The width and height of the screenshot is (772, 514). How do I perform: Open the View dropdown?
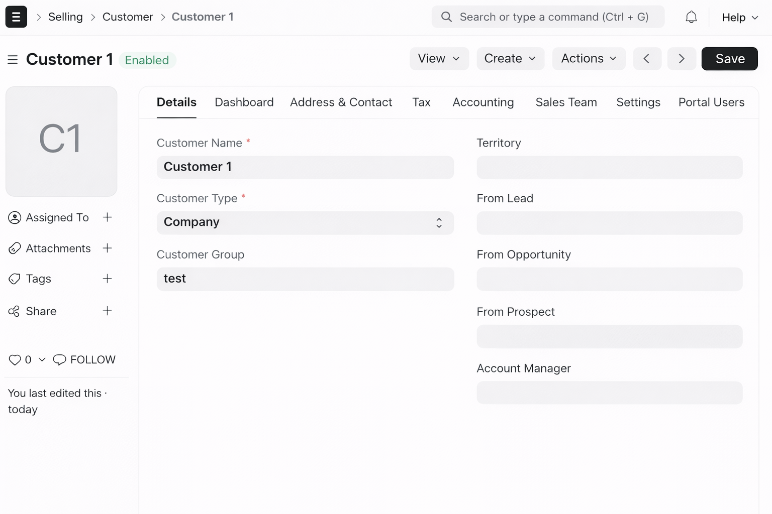point(439,59)
